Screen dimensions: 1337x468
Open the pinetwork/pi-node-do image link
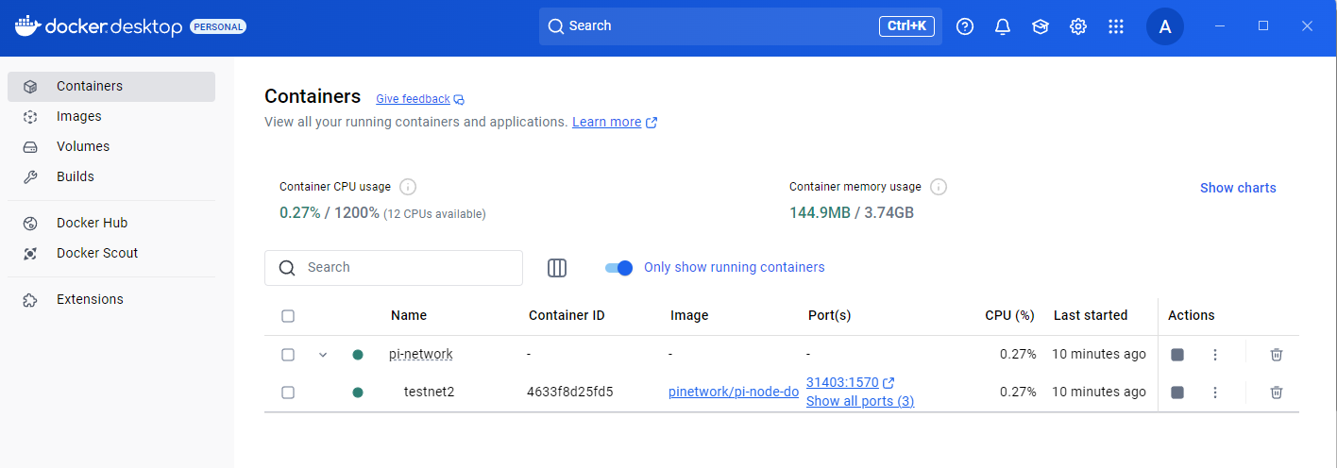734,393
